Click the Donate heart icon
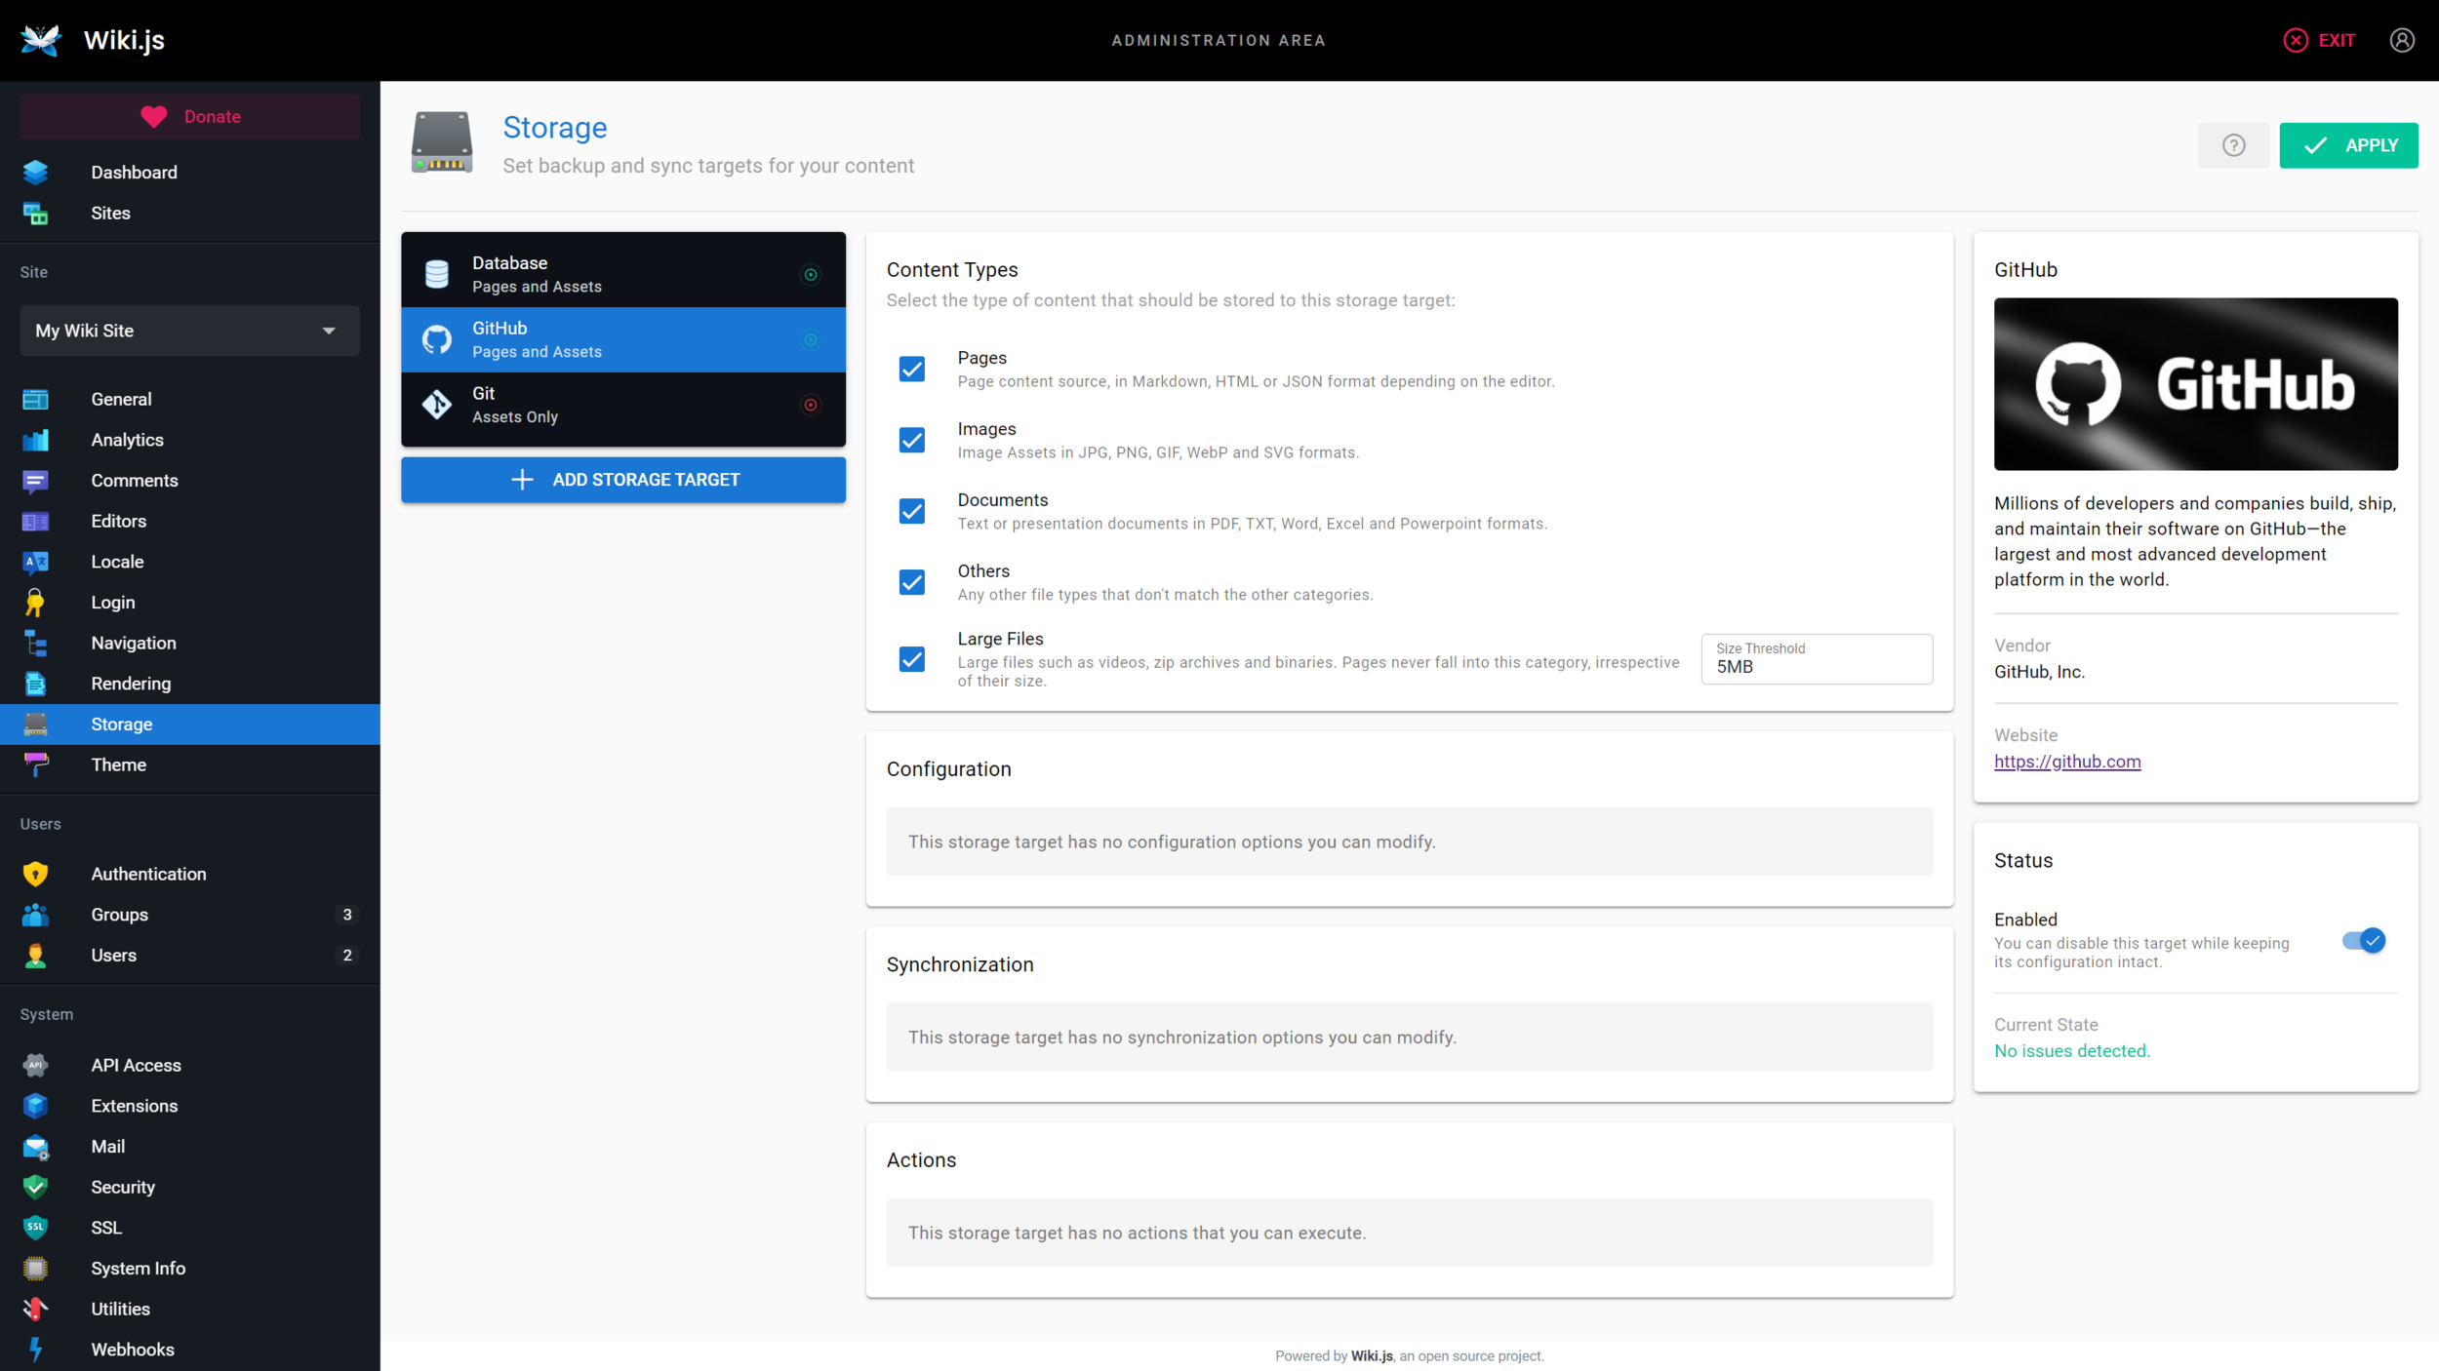This screenshot has height=1371, width=2439. [x=153, y=117]
